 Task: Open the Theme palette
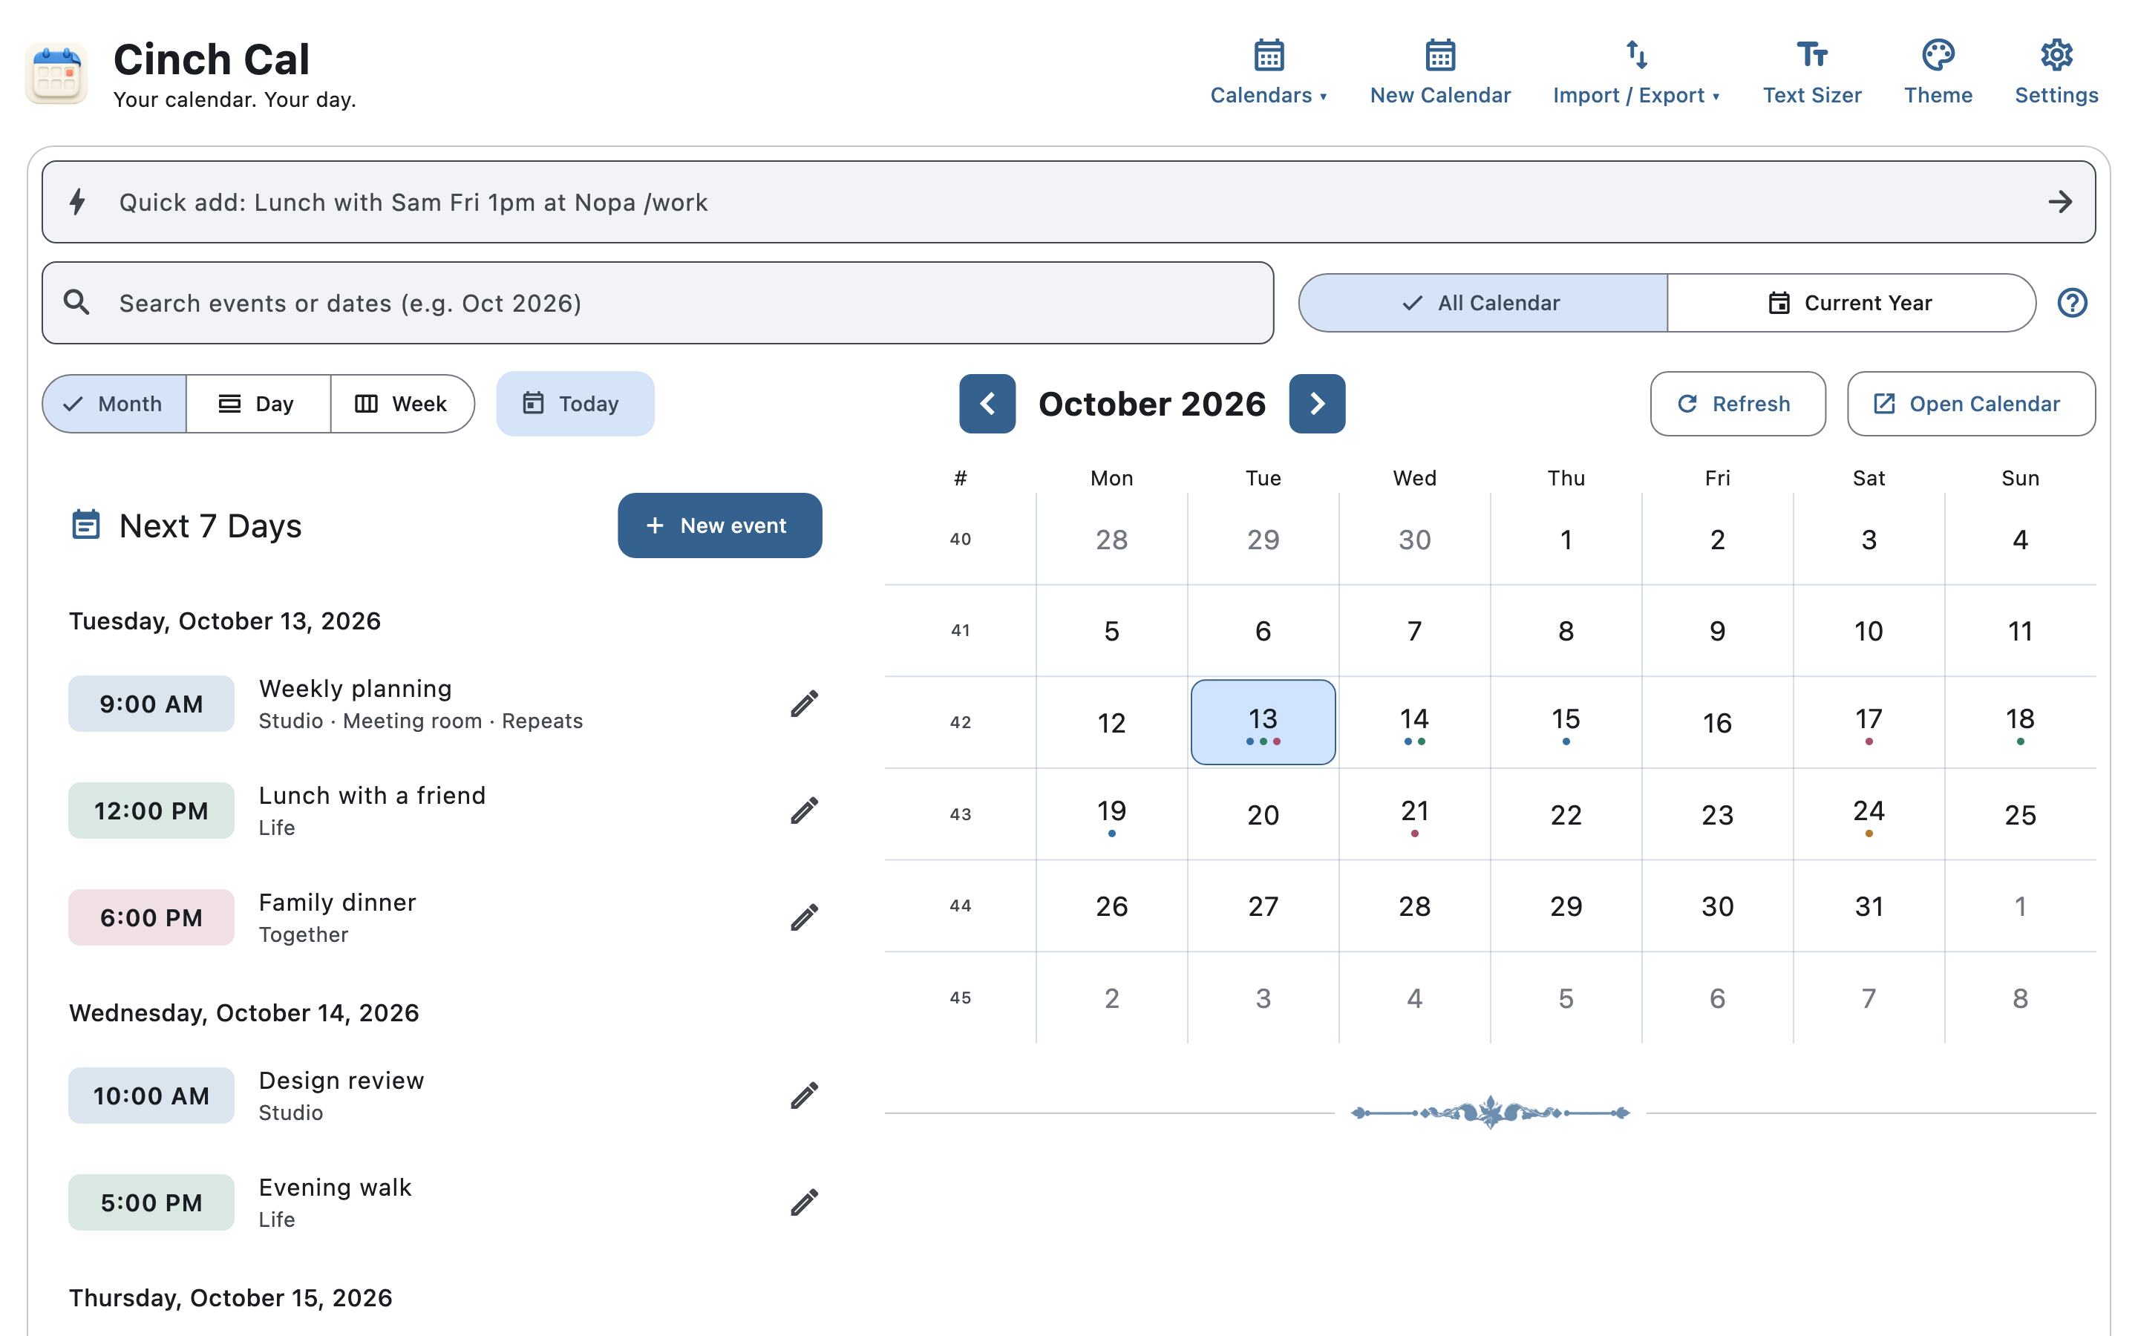coord(1938,73)
